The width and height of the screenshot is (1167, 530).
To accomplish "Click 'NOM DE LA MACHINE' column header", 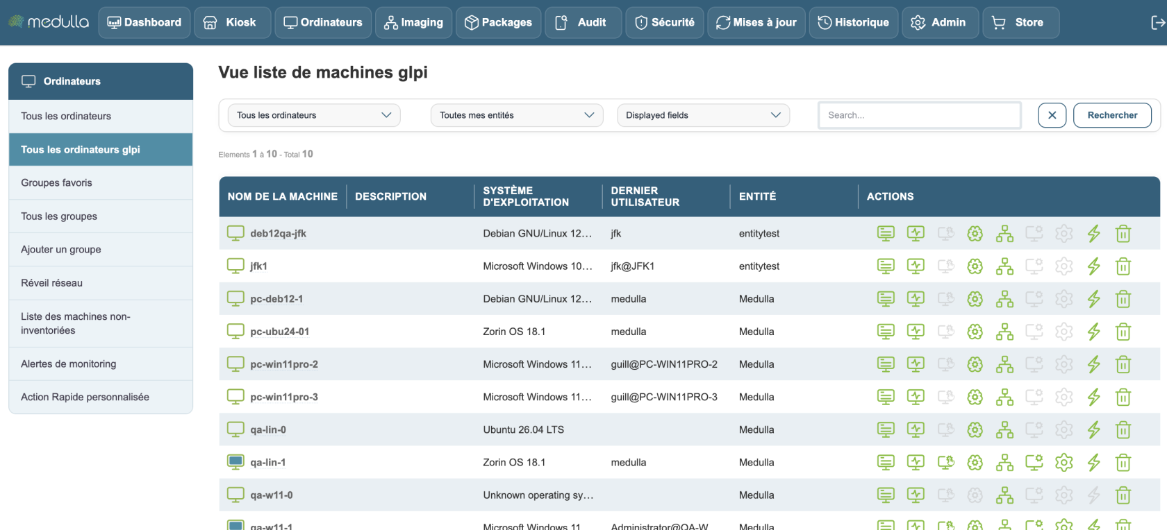I will (x=283, y=197).
